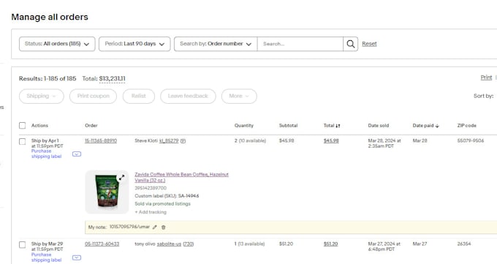Tick checkbox for order 15-11365-88910
This screenshot has width=497, height=264.
click(22, 142)
